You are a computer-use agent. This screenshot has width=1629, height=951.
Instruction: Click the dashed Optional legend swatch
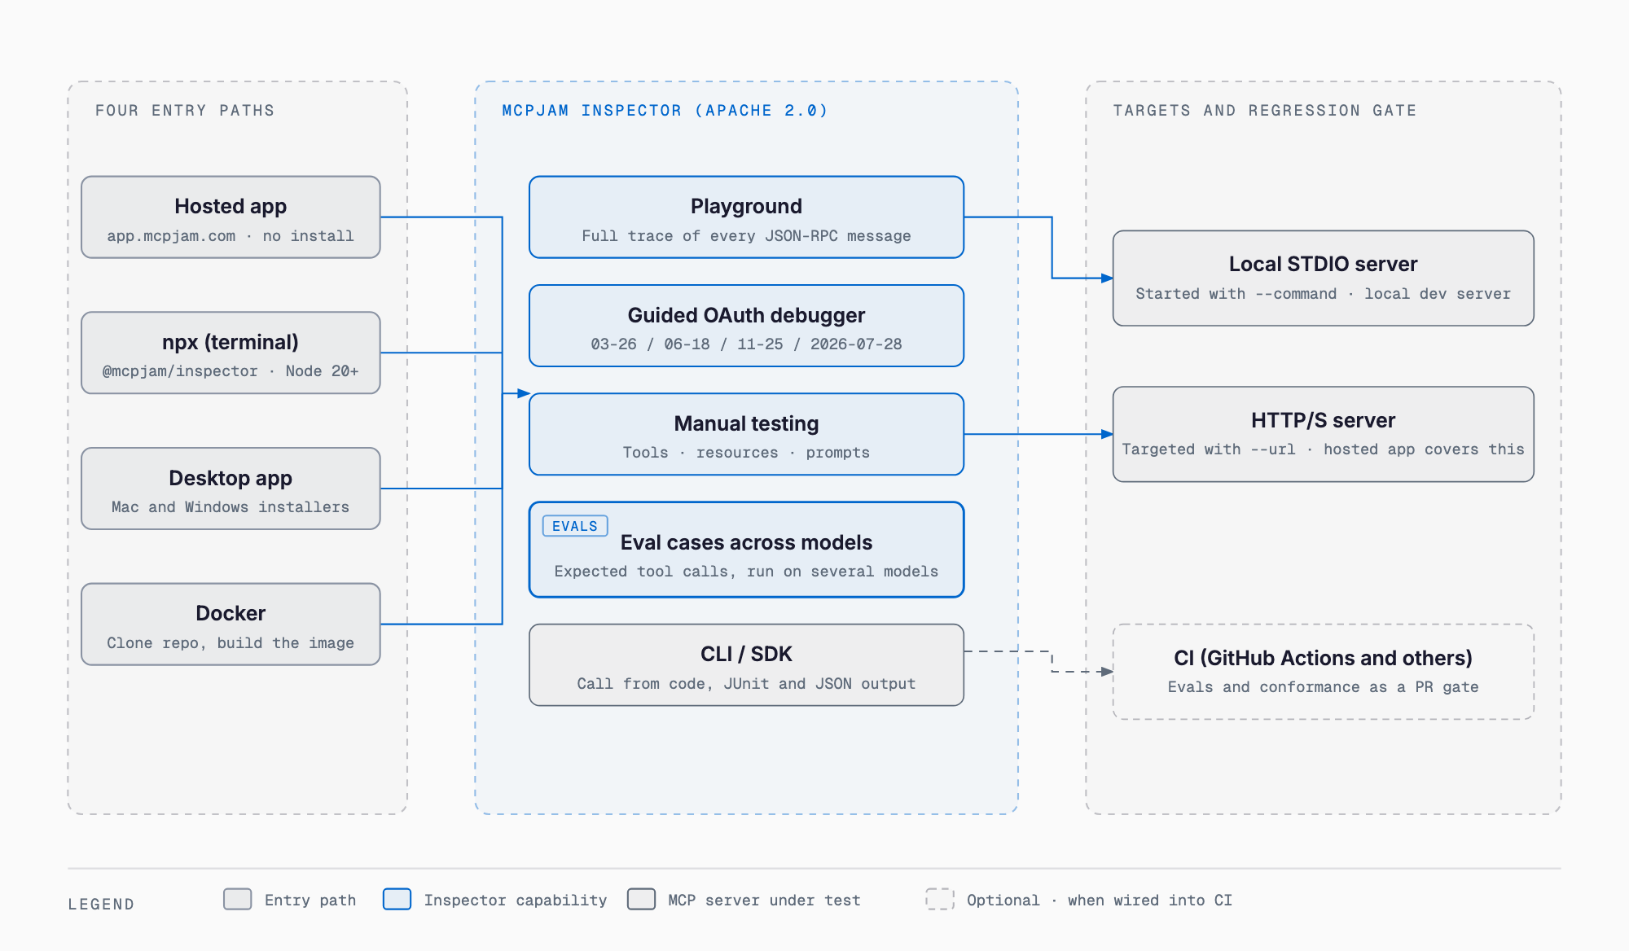(x=940, y=899)
